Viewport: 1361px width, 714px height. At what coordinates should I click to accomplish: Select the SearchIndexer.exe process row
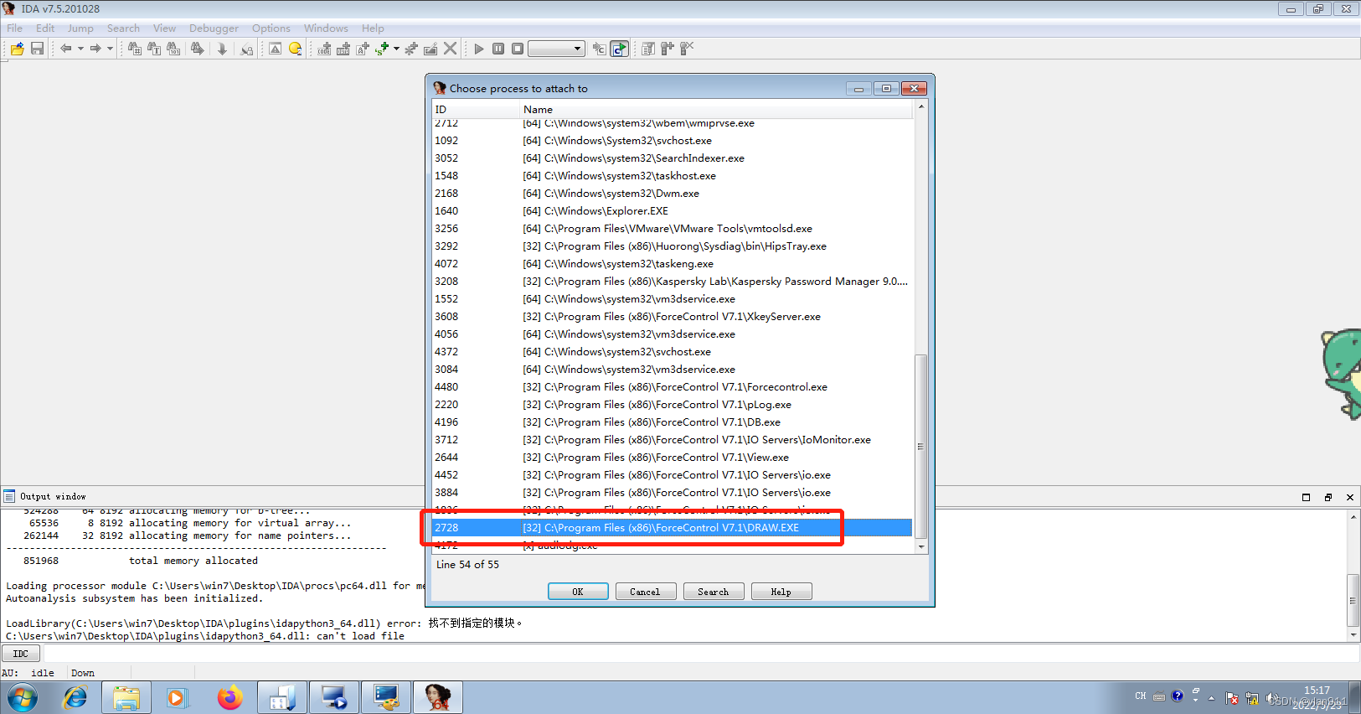click(x=672, y=158)
